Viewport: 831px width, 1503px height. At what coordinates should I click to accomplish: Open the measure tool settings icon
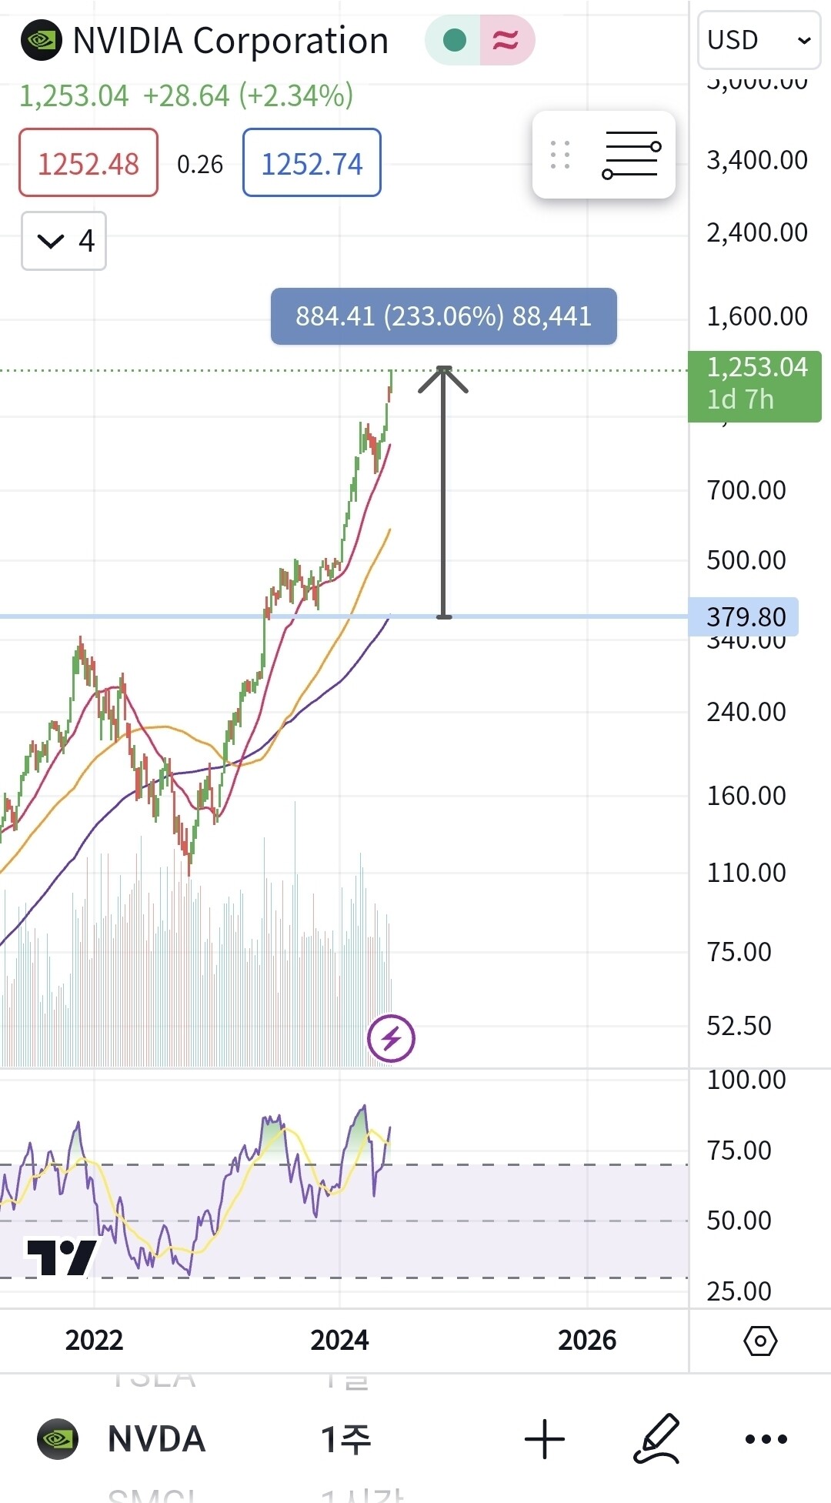click(631, 155)
